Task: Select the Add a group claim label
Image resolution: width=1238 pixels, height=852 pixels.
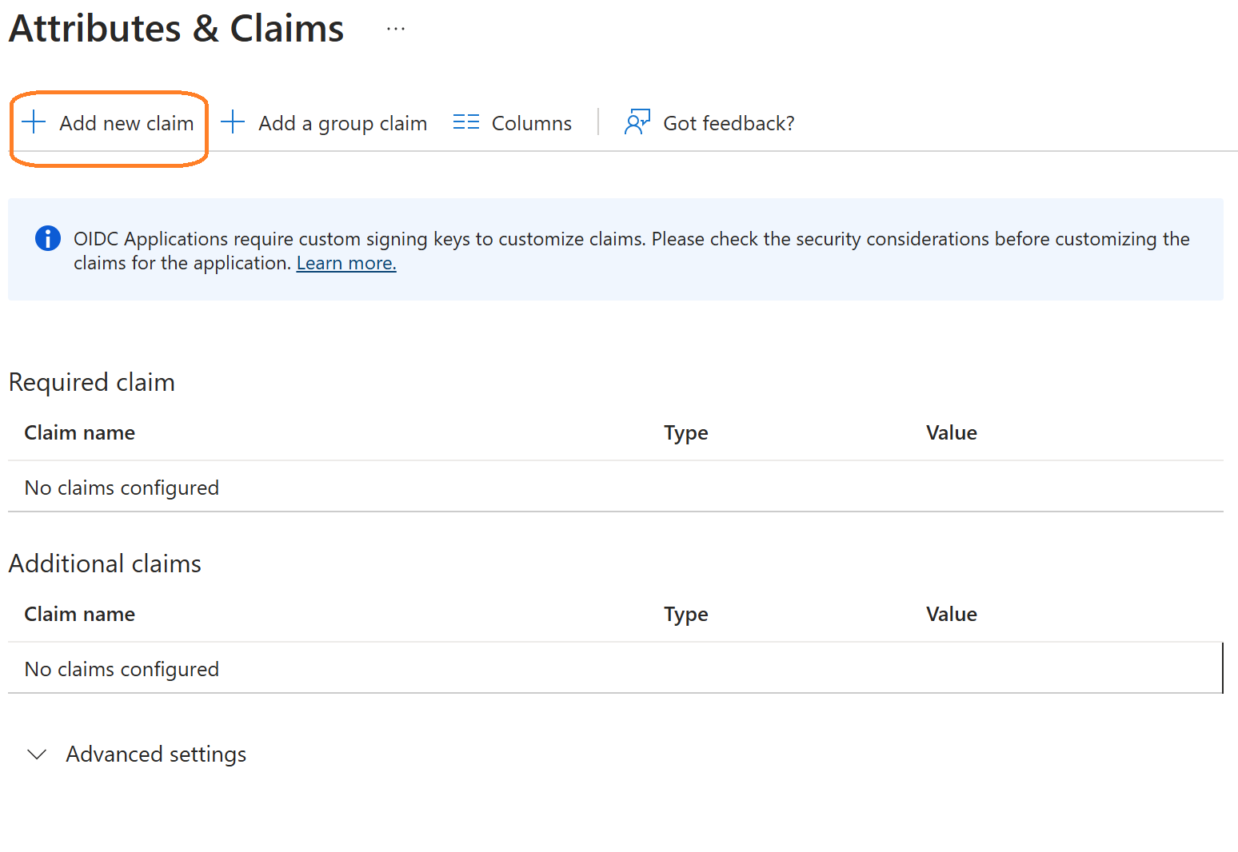Action: click(x=342, y=124)
